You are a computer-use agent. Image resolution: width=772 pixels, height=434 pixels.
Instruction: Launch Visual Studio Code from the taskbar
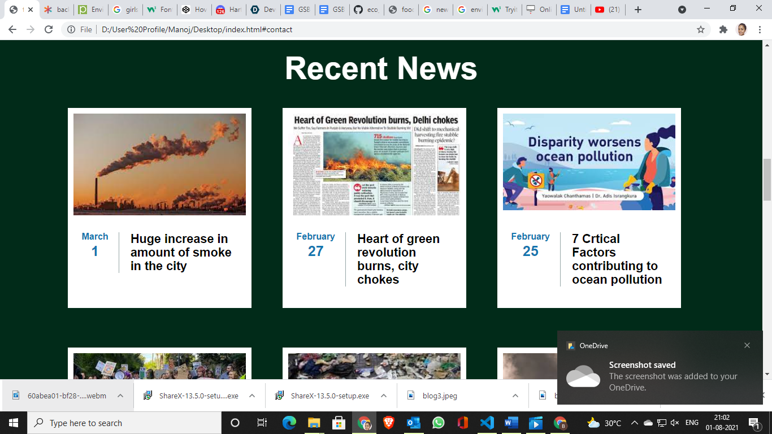(487, 423)
